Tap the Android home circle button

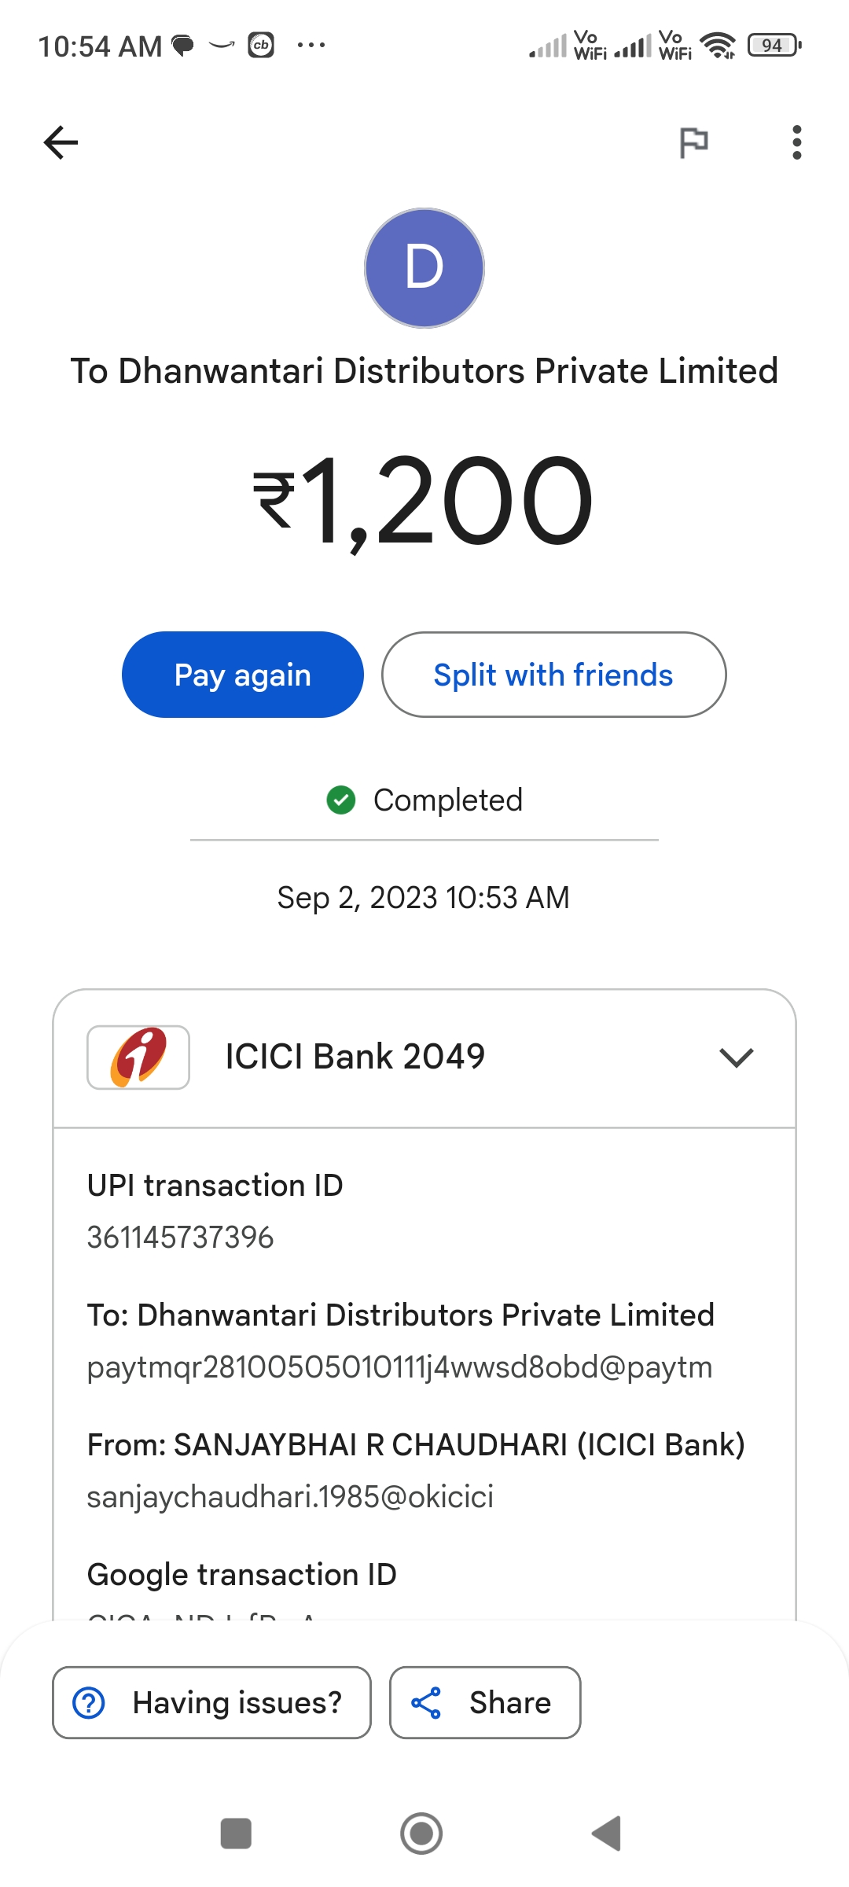click(421, 1834)
